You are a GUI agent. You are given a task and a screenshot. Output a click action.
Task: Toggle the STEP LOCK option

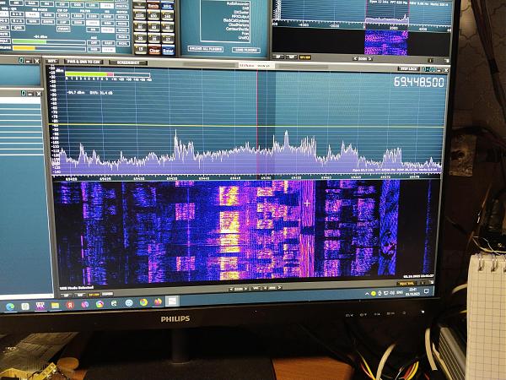tap(407, 68)
